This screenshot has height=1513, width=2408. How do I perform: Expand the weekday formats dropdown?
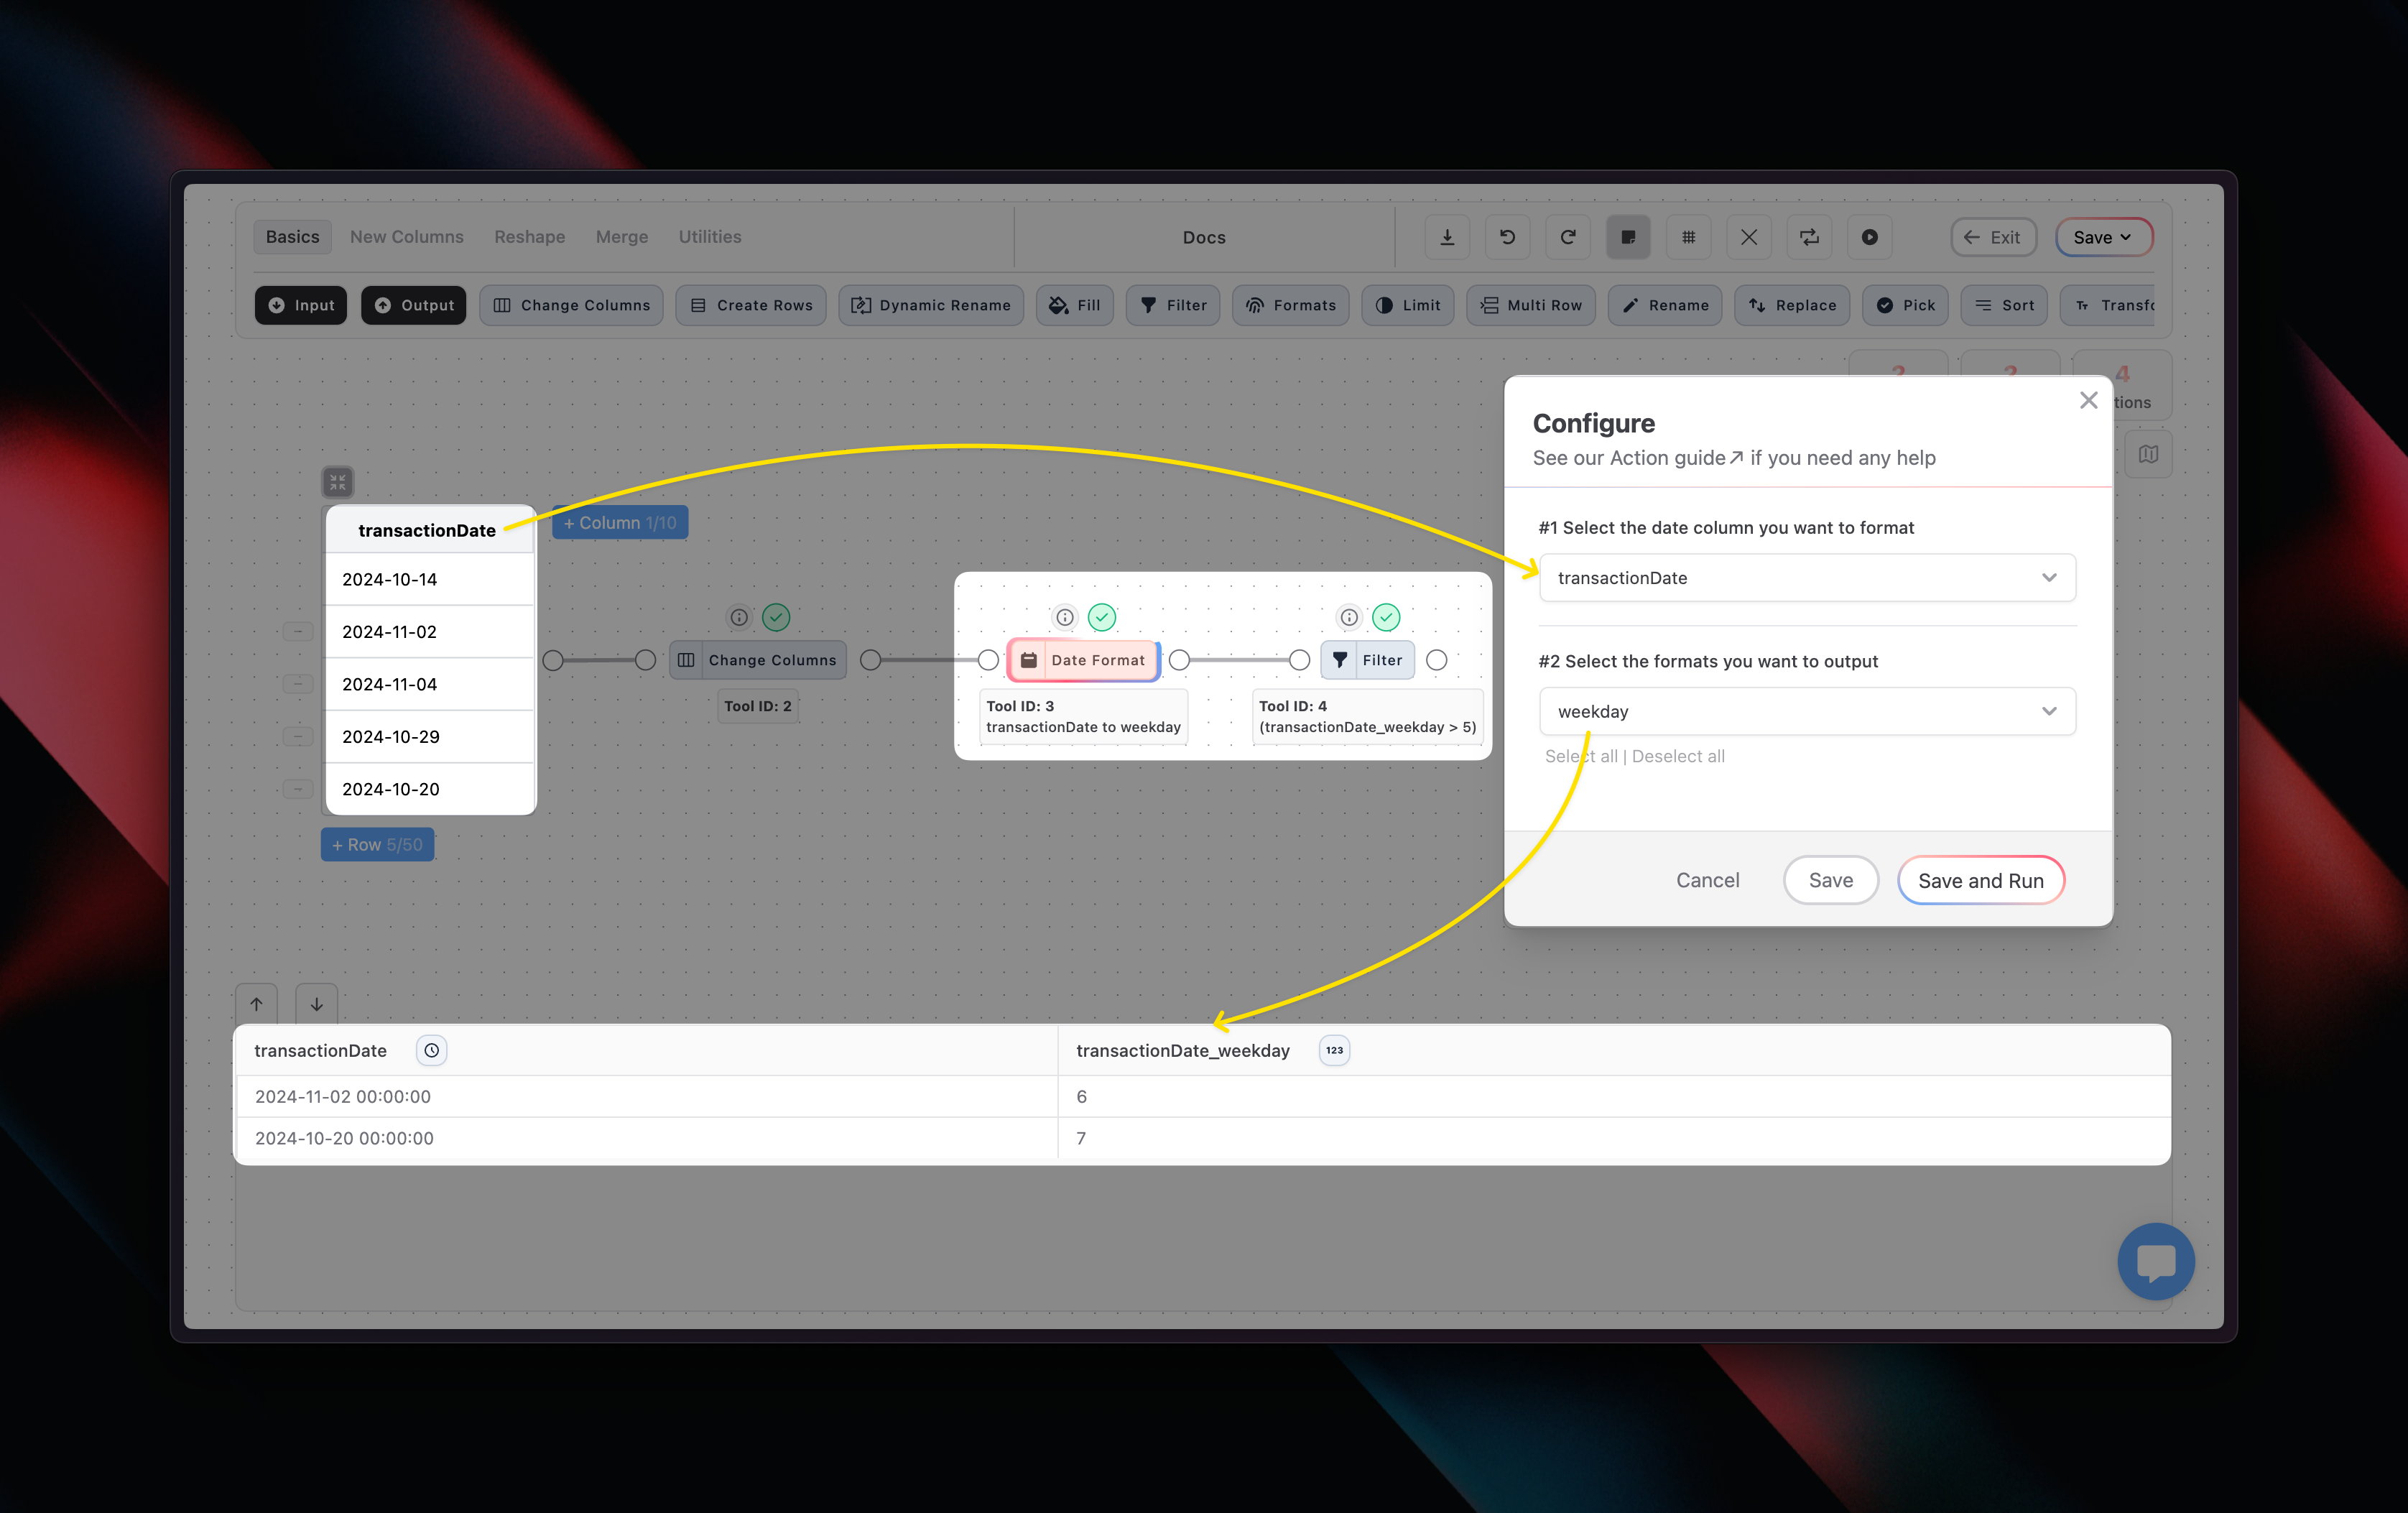[1806, 711]
